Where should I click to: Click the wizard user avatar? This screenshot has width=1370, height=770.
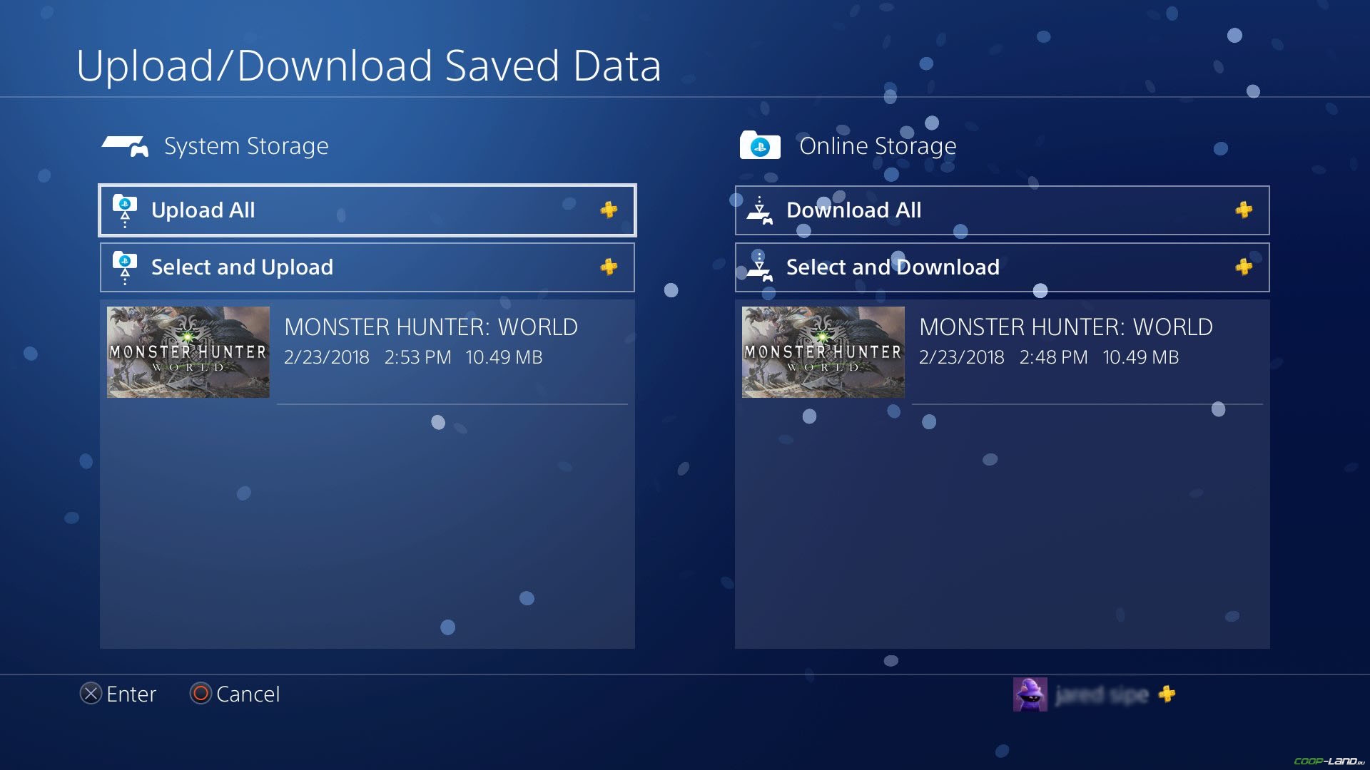point(1030,694)
